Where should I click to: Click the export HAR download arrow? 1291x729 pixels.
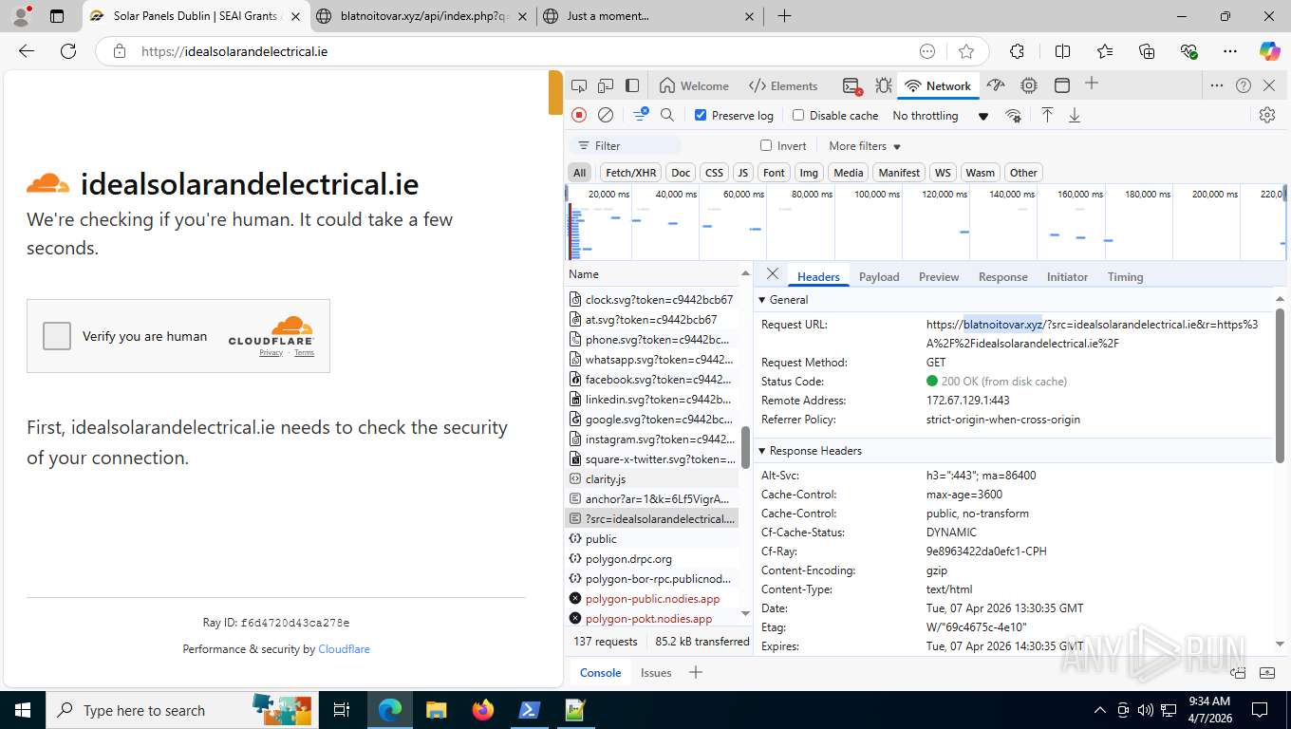(x=1075, y=115)
